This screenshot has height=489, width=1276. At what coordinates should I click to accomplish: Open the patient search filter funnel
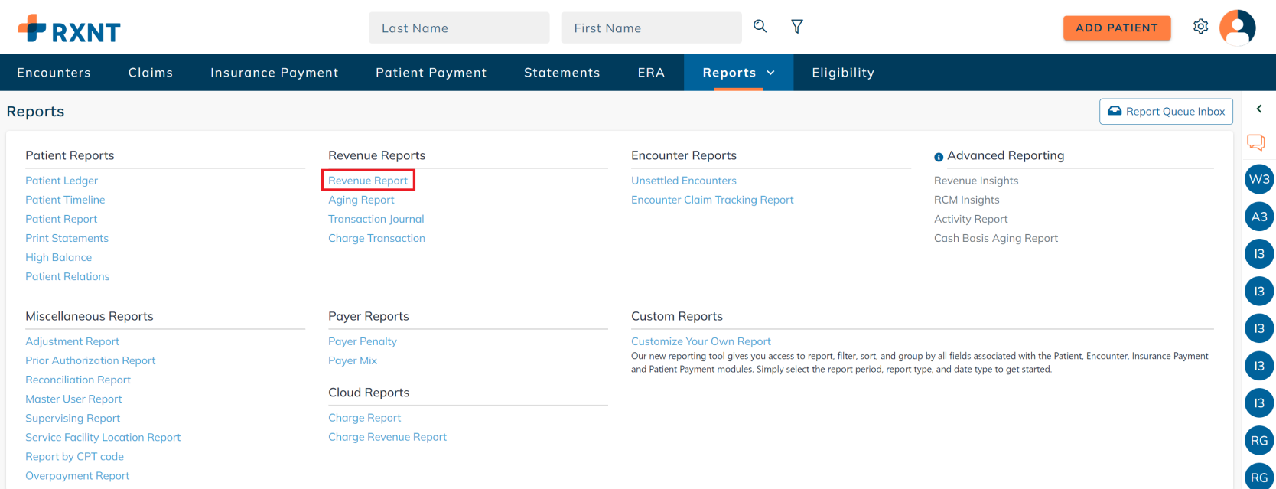point(797,27)
